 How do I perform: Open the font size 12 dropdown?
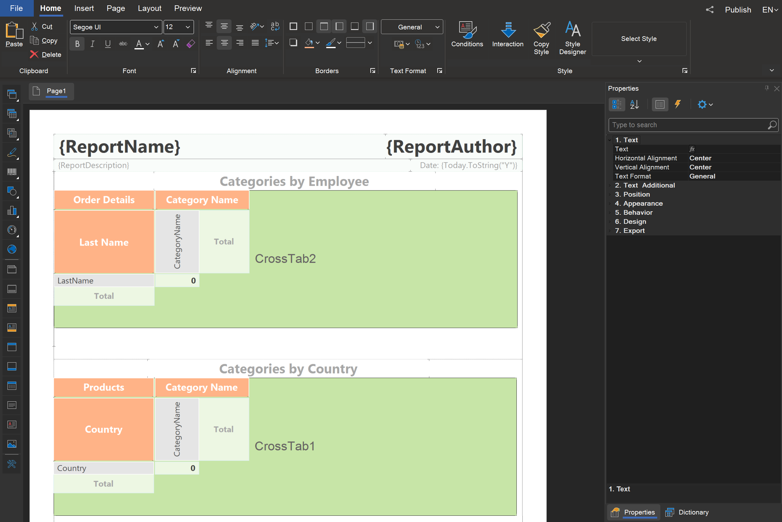(x=187, y=27)
